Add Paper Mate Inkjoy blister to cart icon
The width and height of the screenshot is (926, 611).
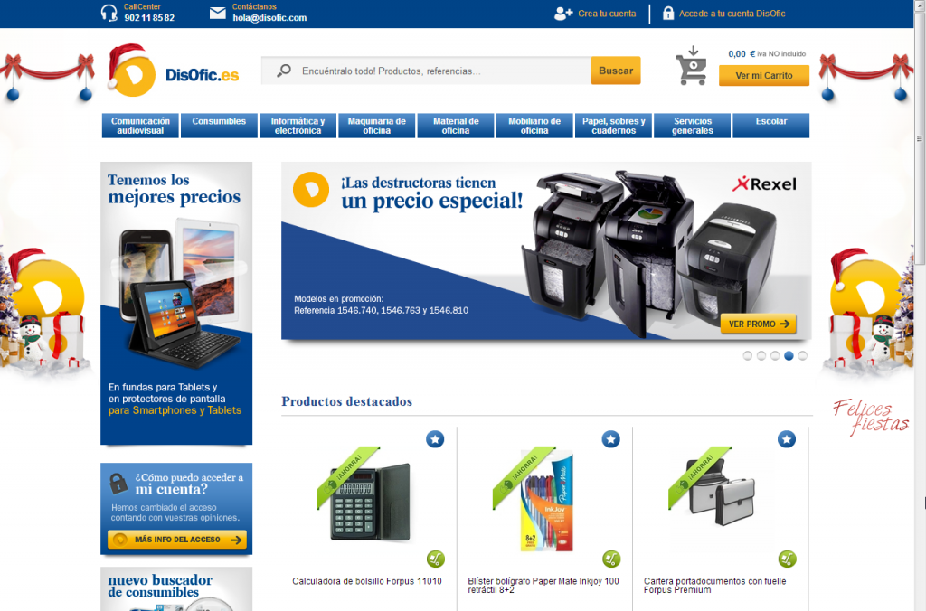(x=611, y=559)
